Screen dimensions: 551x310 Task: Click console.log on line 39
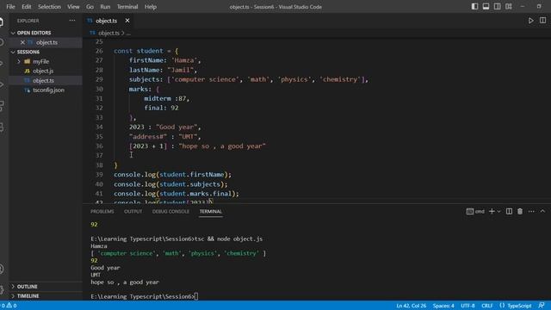point(134,175)
